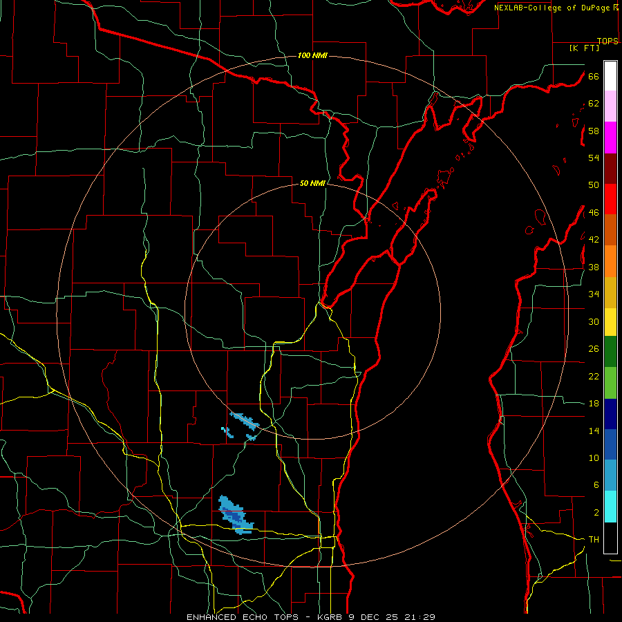Viewport: 622px width, 622px height.
Task: Select the orange legend color band
Action: click(x=610, y=261)
